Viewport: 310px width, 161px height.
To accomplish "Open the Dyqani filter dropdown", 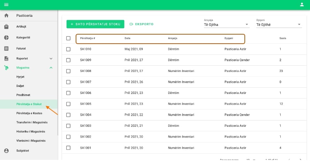I will (x=279, y=24).
